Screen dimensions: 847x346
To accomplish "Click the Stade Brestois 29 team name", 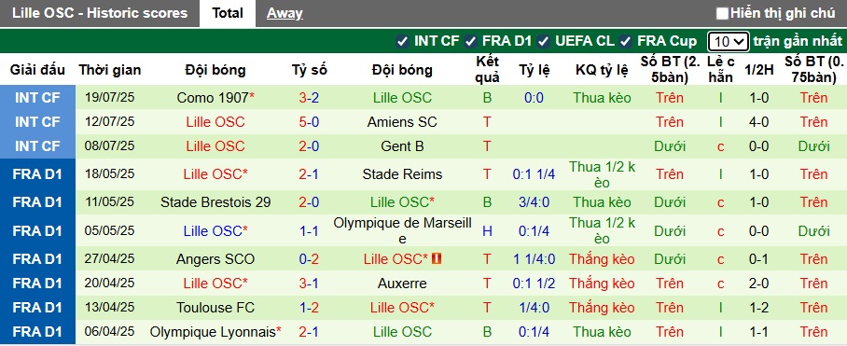I will (215, 202).
